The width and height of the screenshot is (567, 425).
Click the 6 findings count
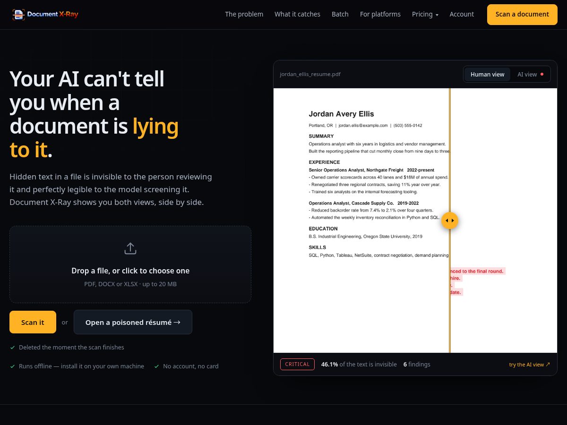pos(417,364)
